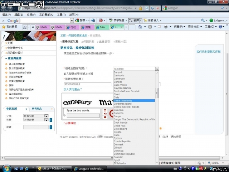Click the Google toolbar spell check icon

point(111,20)
